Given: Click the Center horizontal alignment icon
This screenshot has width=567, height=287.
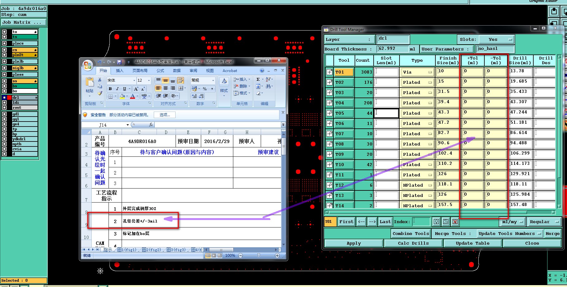Looking at the screenshot, I should (x=165, y=88).
